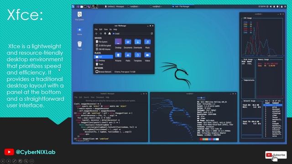Select the 256 MB Volume device
This screenshot has height=164, width=292.
[103, 49]
